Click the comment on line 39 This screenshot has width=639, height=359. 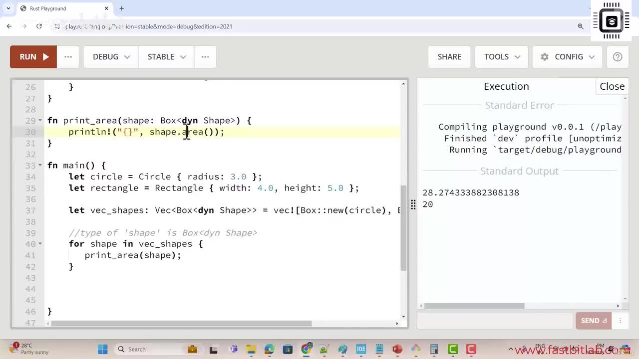click(163, 233)
